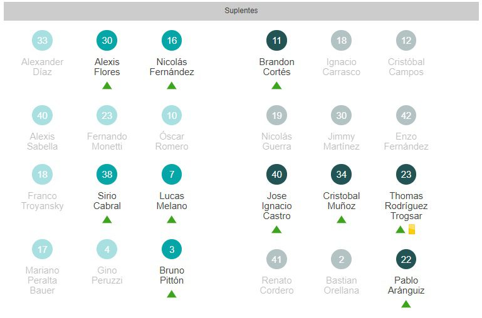Click green arrow under Bruno Pittón
The width and height of the screenshot is (482, 318).
(172, 294)
